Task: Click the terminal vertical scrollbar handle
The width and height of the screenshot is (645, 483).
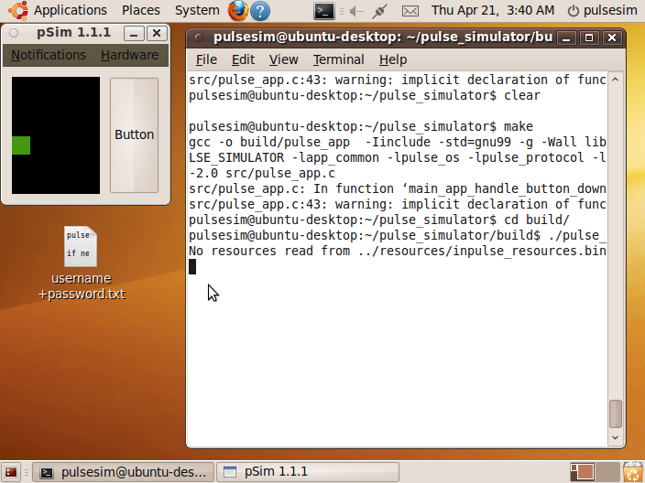Action: tap(616, 413)
